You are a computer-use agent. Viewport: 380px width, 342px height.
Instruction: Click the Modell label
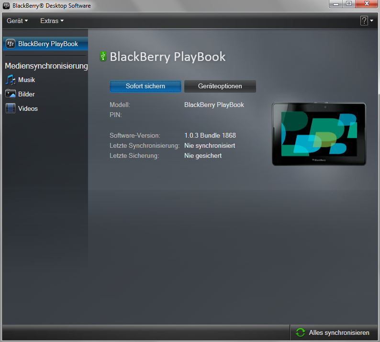(x=120, y=105)
